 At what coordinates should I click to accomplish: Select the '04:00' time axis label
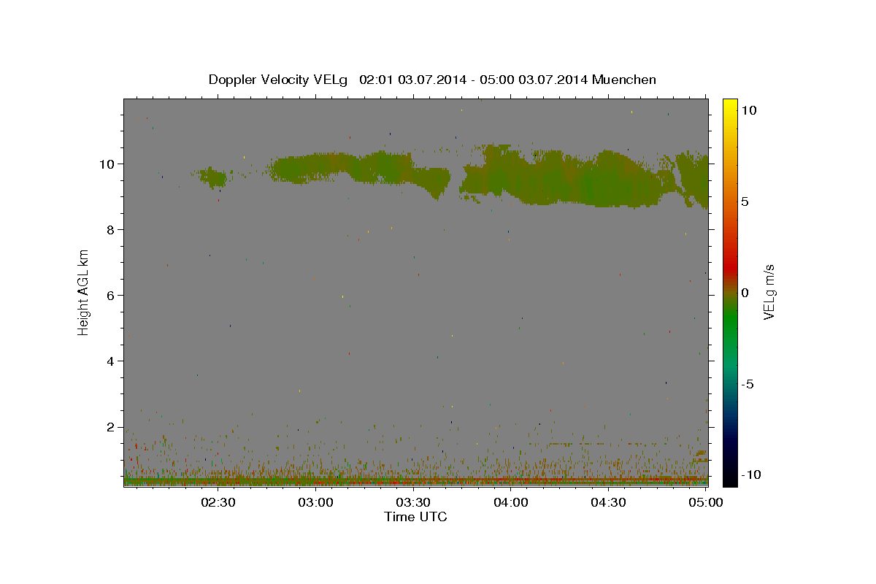pos(511,502)
